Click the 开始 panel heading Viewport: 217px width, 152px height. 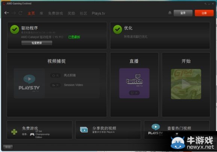(x=186, y=61)
